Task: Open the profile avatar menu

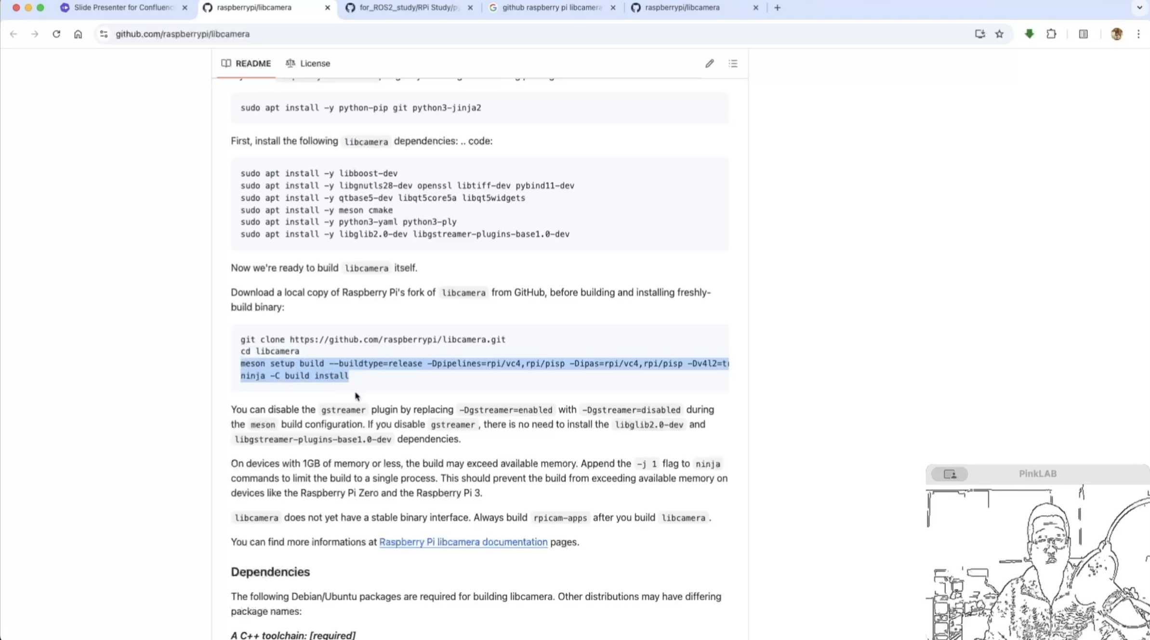Action: click(x=1116, y=34)
